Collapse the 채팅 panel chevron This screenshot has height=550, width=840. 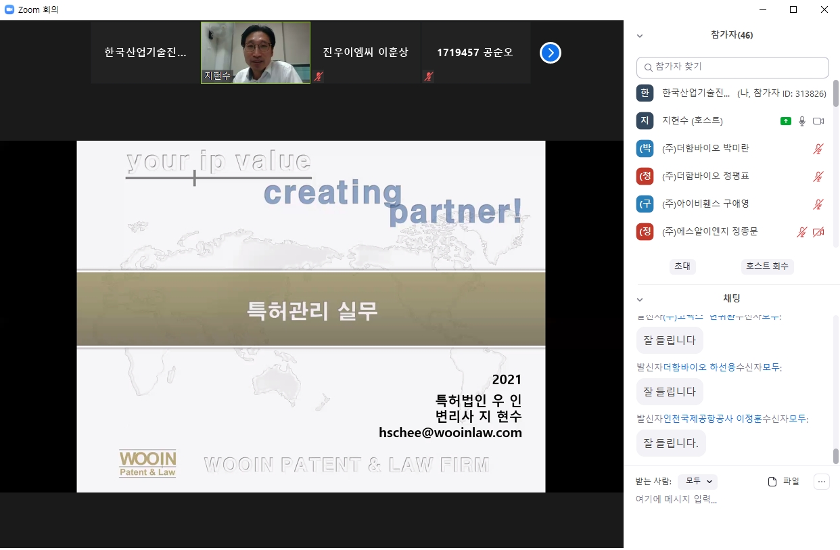click(x=640, y=299)
